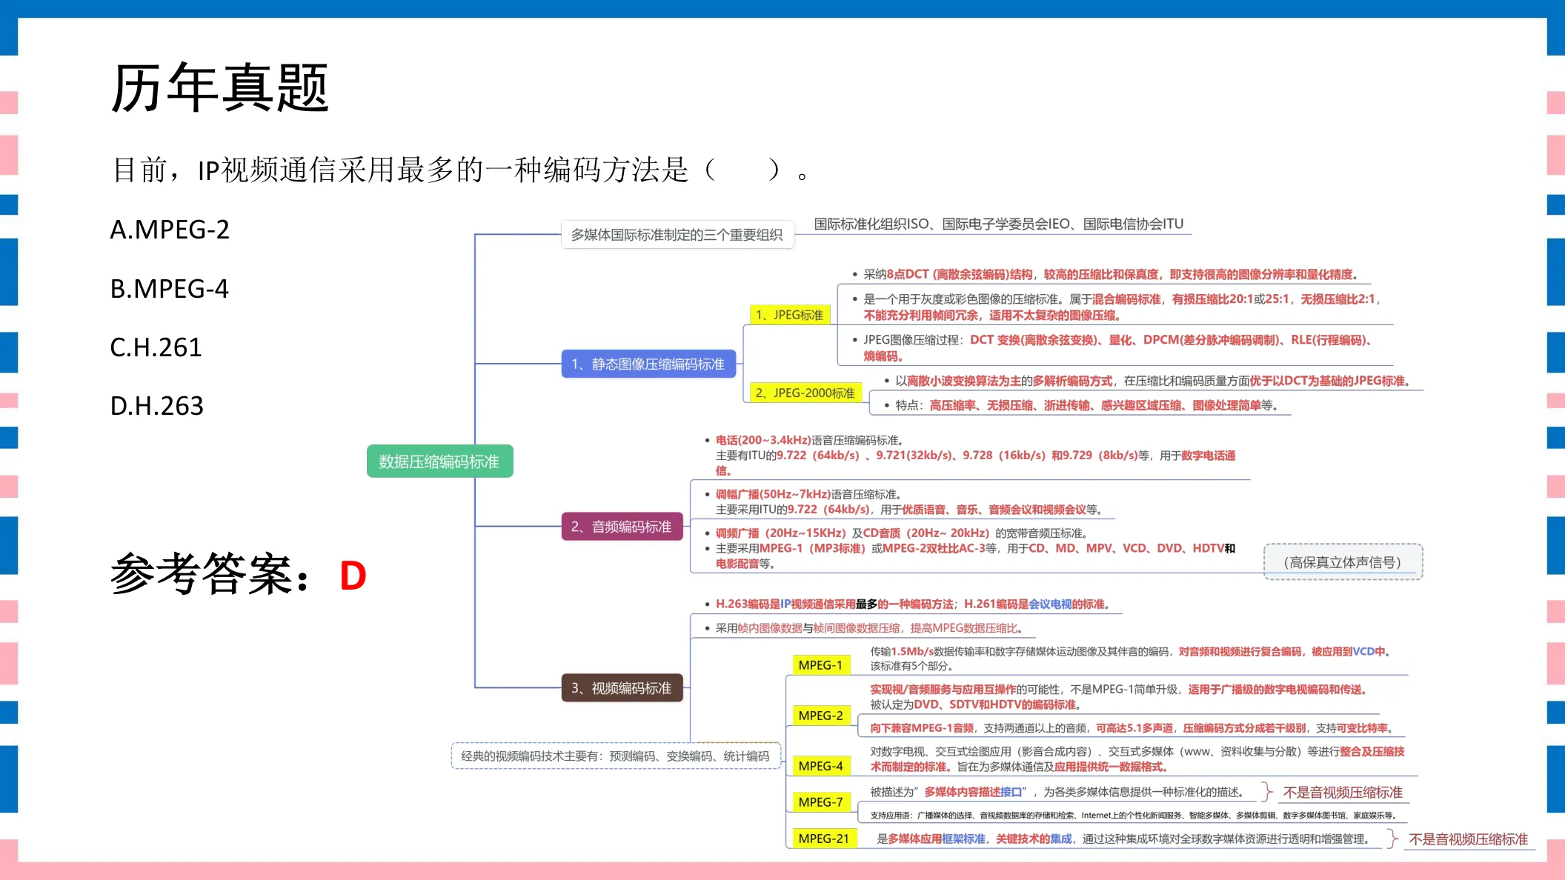
Task: Select node 多媒体国际标准制定的三个重要组织
Action: pos(677,235)
